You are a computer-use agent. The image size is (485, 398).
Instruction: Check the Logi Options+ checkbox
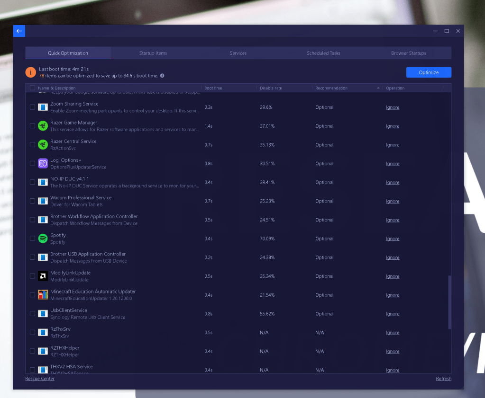33,163
